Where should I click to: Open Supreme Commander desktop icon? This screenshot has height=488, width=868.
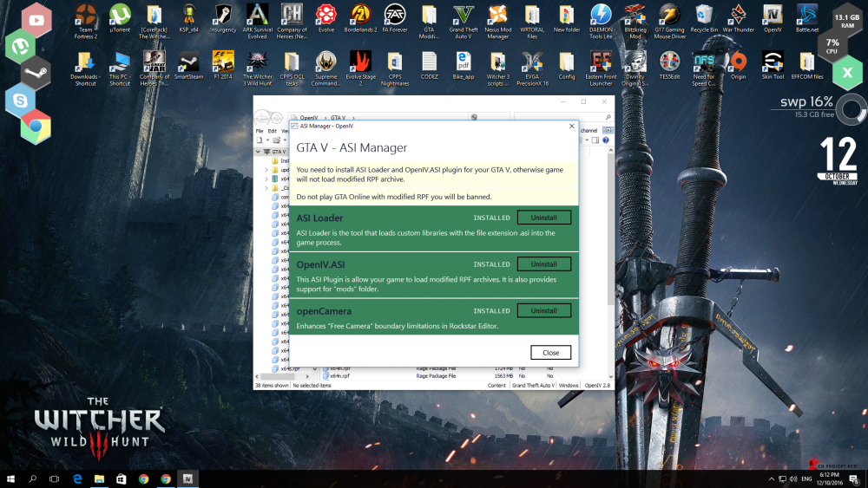pyautogui.click(x=326, y=69)
